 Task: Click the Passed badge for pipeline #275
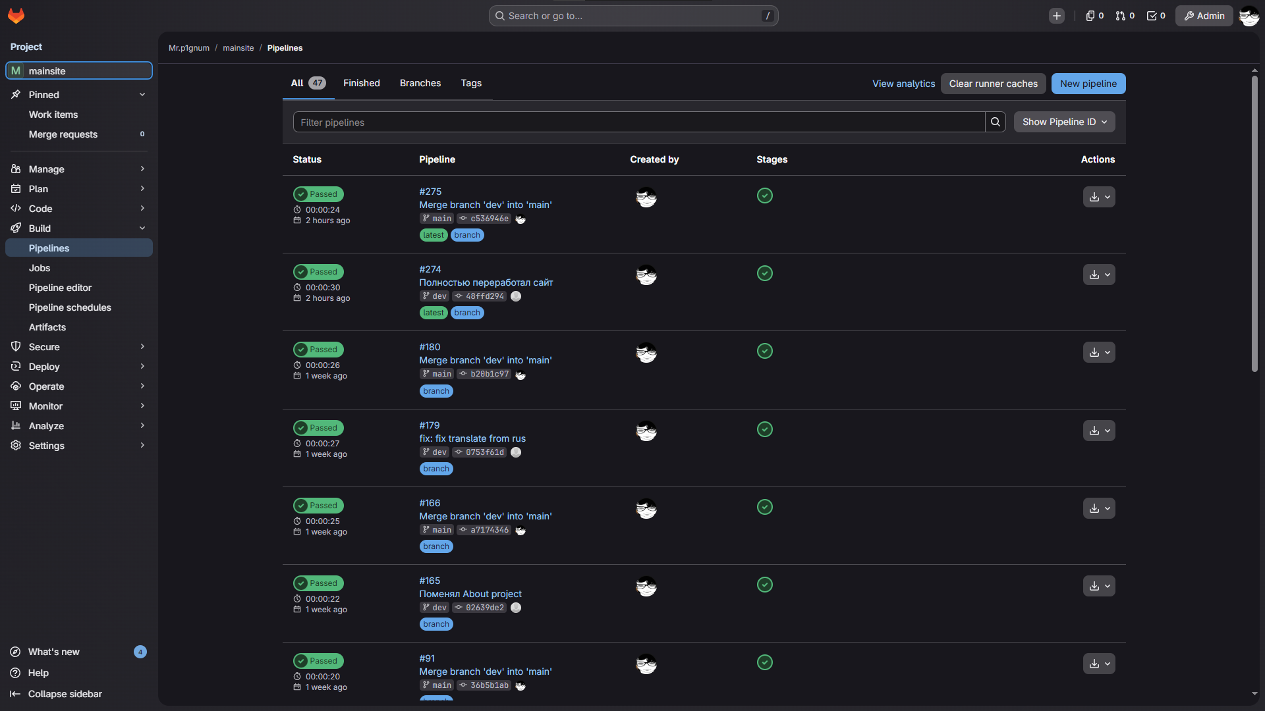point(318,194)
